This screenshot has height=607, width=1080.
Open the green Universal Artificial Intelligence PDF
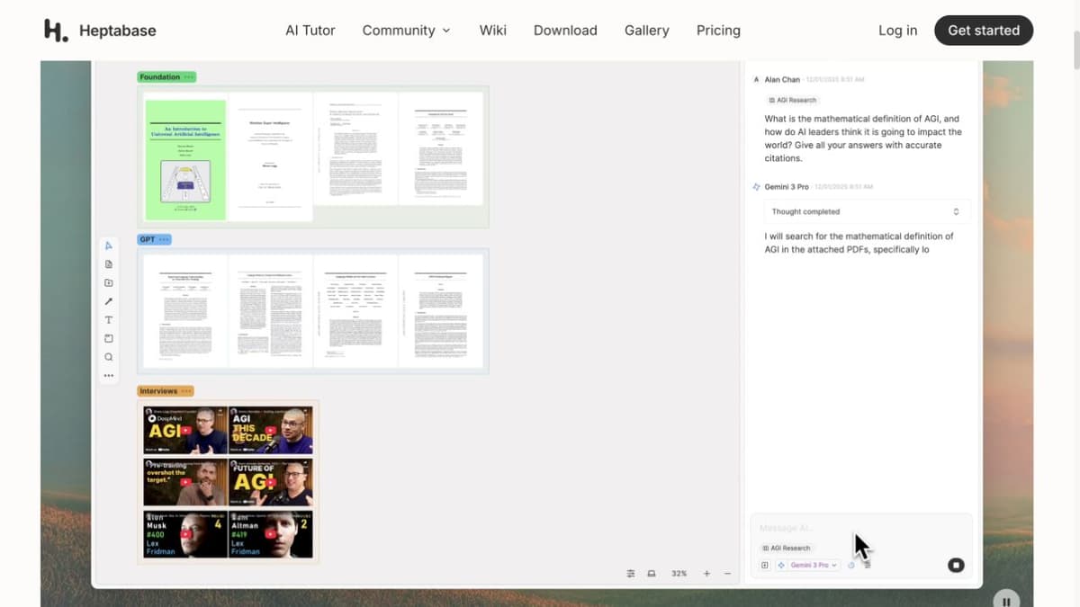(185, 159)
